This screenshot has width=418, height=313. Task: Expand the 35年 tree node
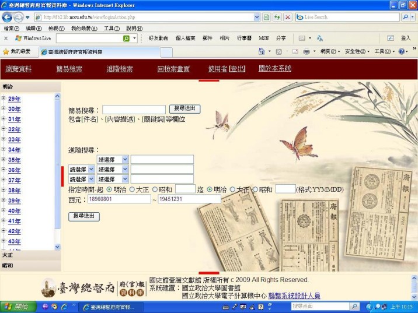[x=4, y=160]
